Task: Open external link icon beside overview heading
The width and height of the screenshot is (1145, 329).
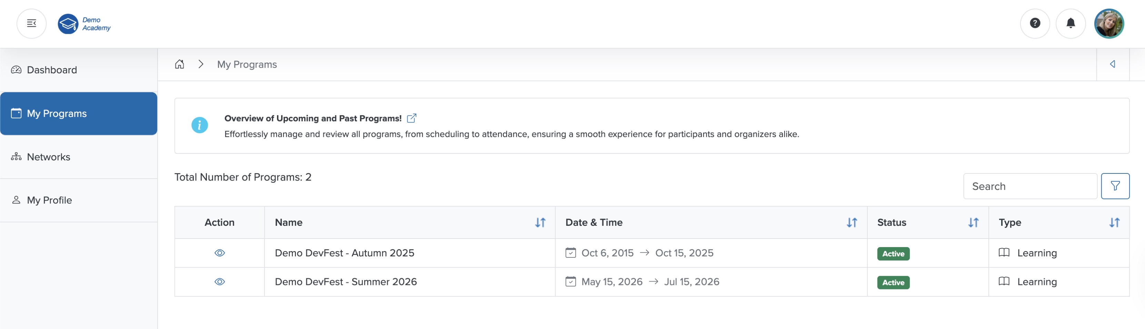Action: (x=411, y=118)
